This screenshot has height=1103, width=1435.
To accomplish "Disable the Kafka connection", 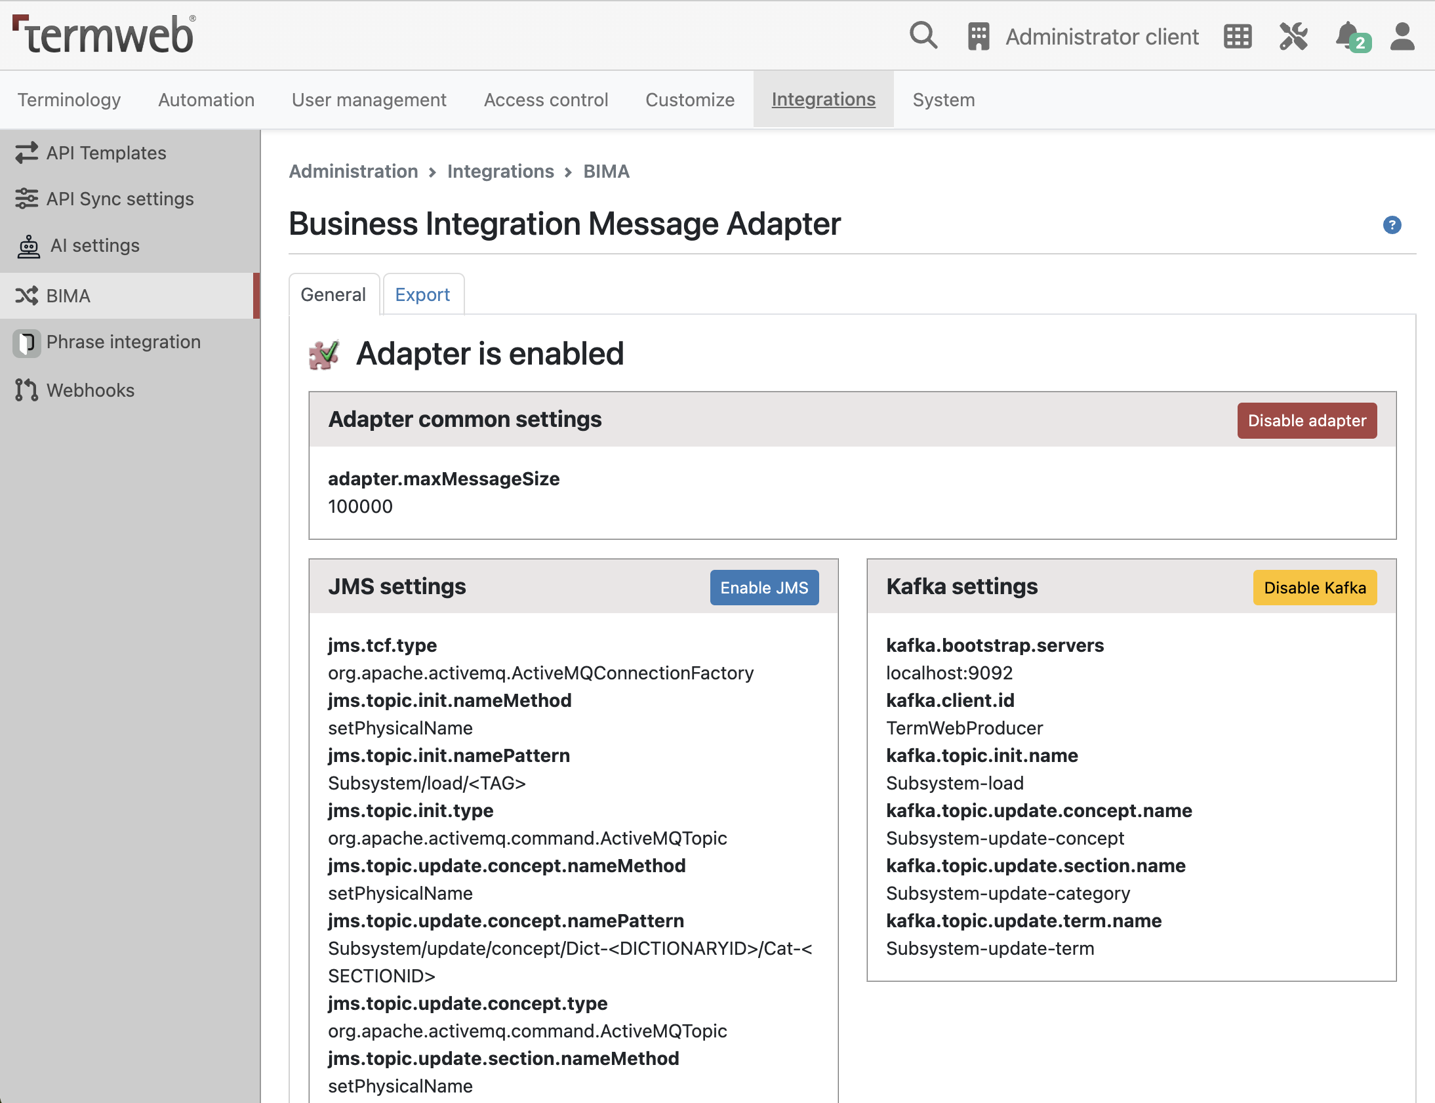I will coord(1314,588).
